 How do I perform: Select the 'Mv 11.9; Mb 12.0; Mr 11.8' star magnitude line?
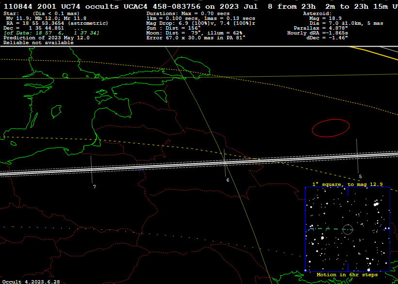click(46, 18)
